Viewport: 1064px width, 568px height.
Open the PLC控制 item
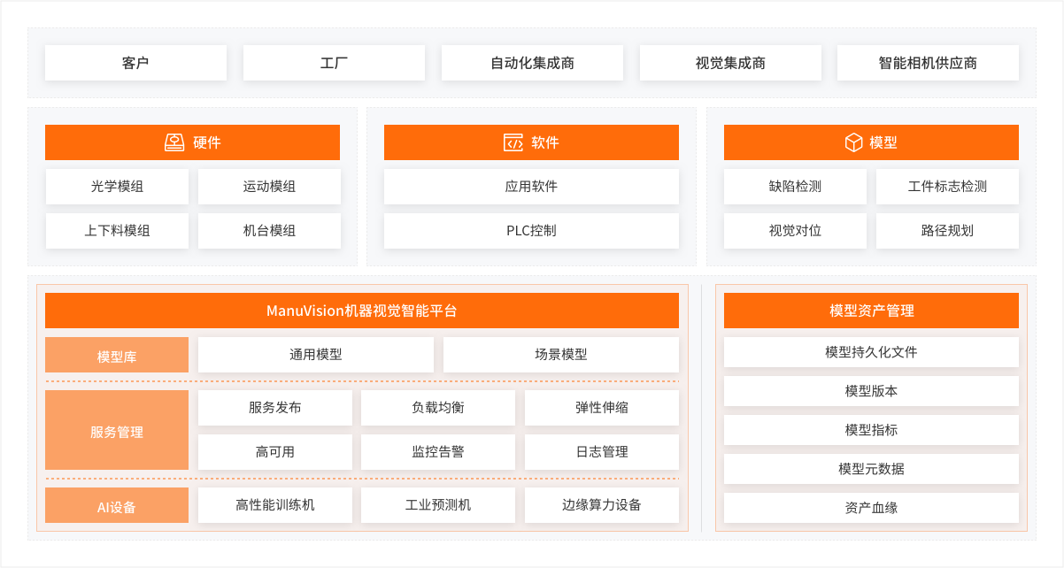coord(531,231)
